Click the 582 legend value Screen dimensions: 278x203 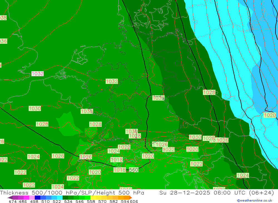[x=114, y=201]
